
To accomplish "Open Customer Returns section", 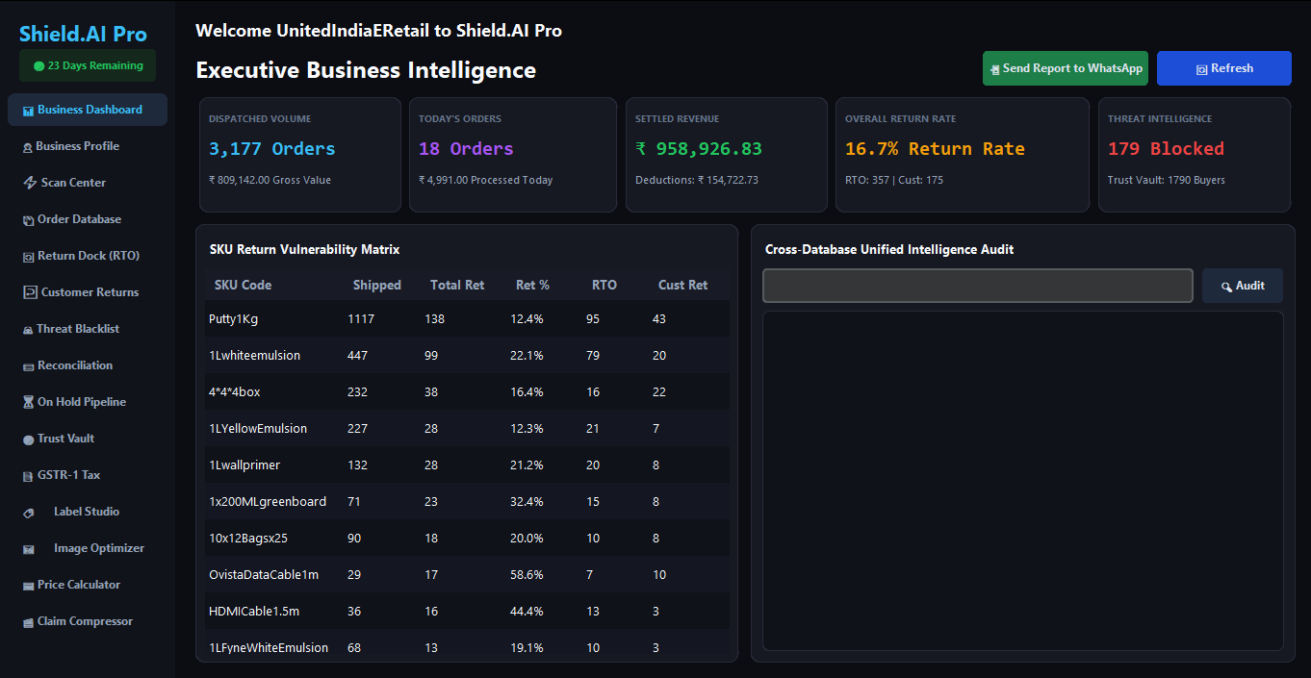I will (x=88, y=292).
